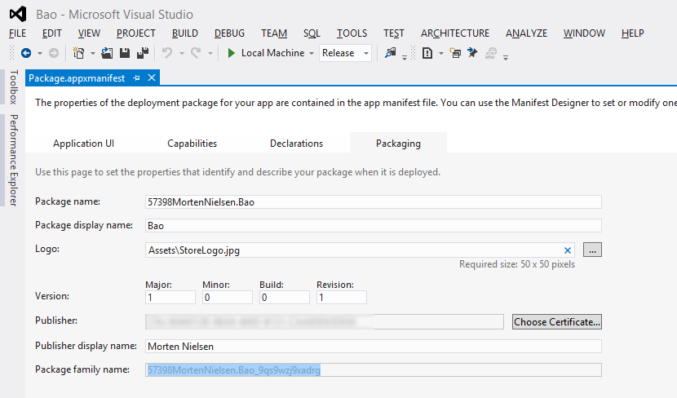Open the EDIT menu
The width and height of the screenshot is (677, 398).
tap(52, 33)
